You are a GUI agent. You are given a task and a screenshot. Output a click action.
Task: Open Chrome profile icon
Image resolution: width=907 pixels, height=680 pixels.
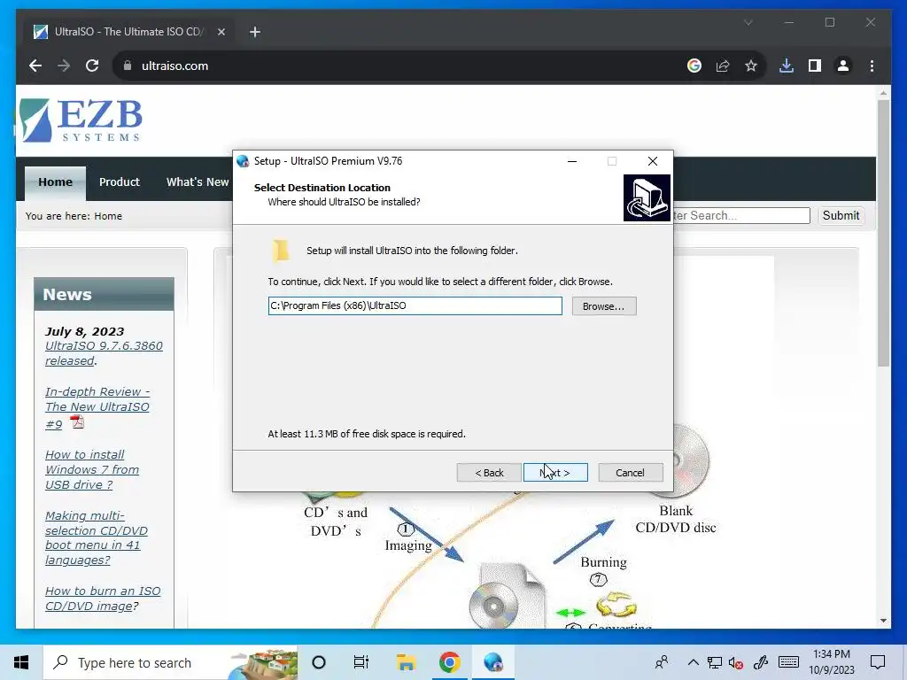tap(843, 66)
